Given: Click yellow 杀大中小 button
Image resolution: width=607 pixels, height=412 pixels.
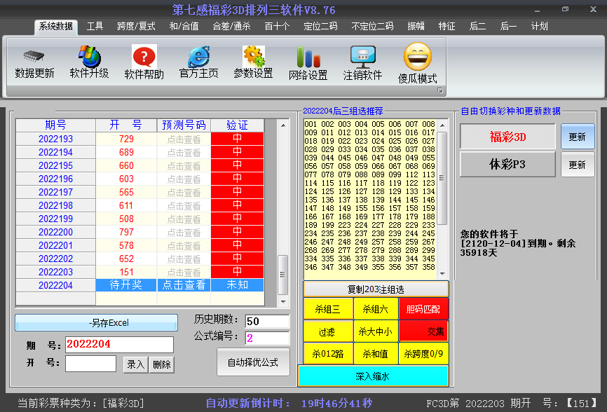Looking at the screenshot, I should coord(376,331).
